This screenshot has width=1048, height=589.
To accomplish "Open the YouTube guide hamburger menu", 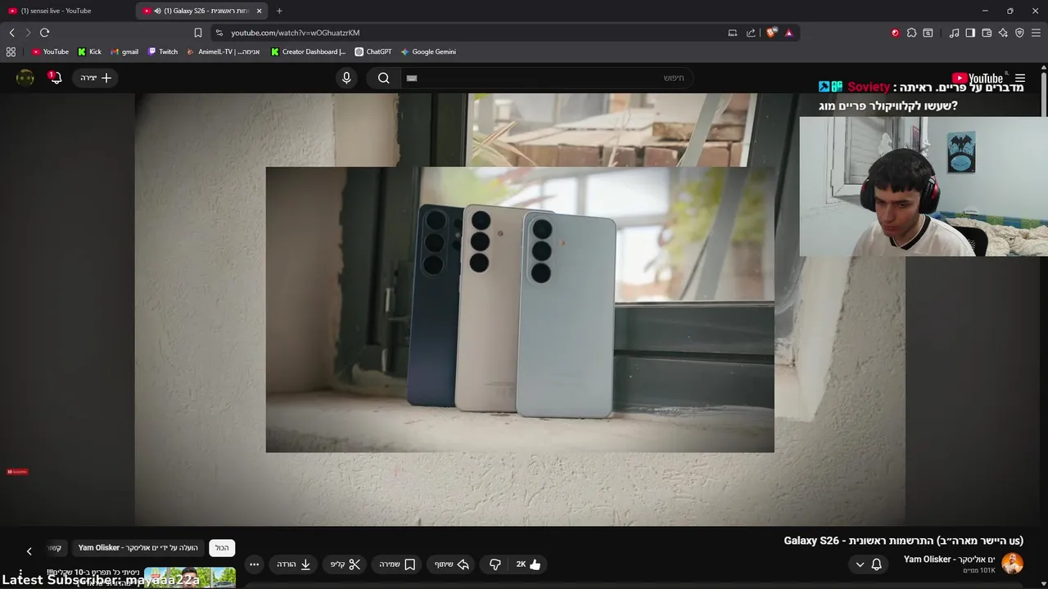I will pos(1020,79).
